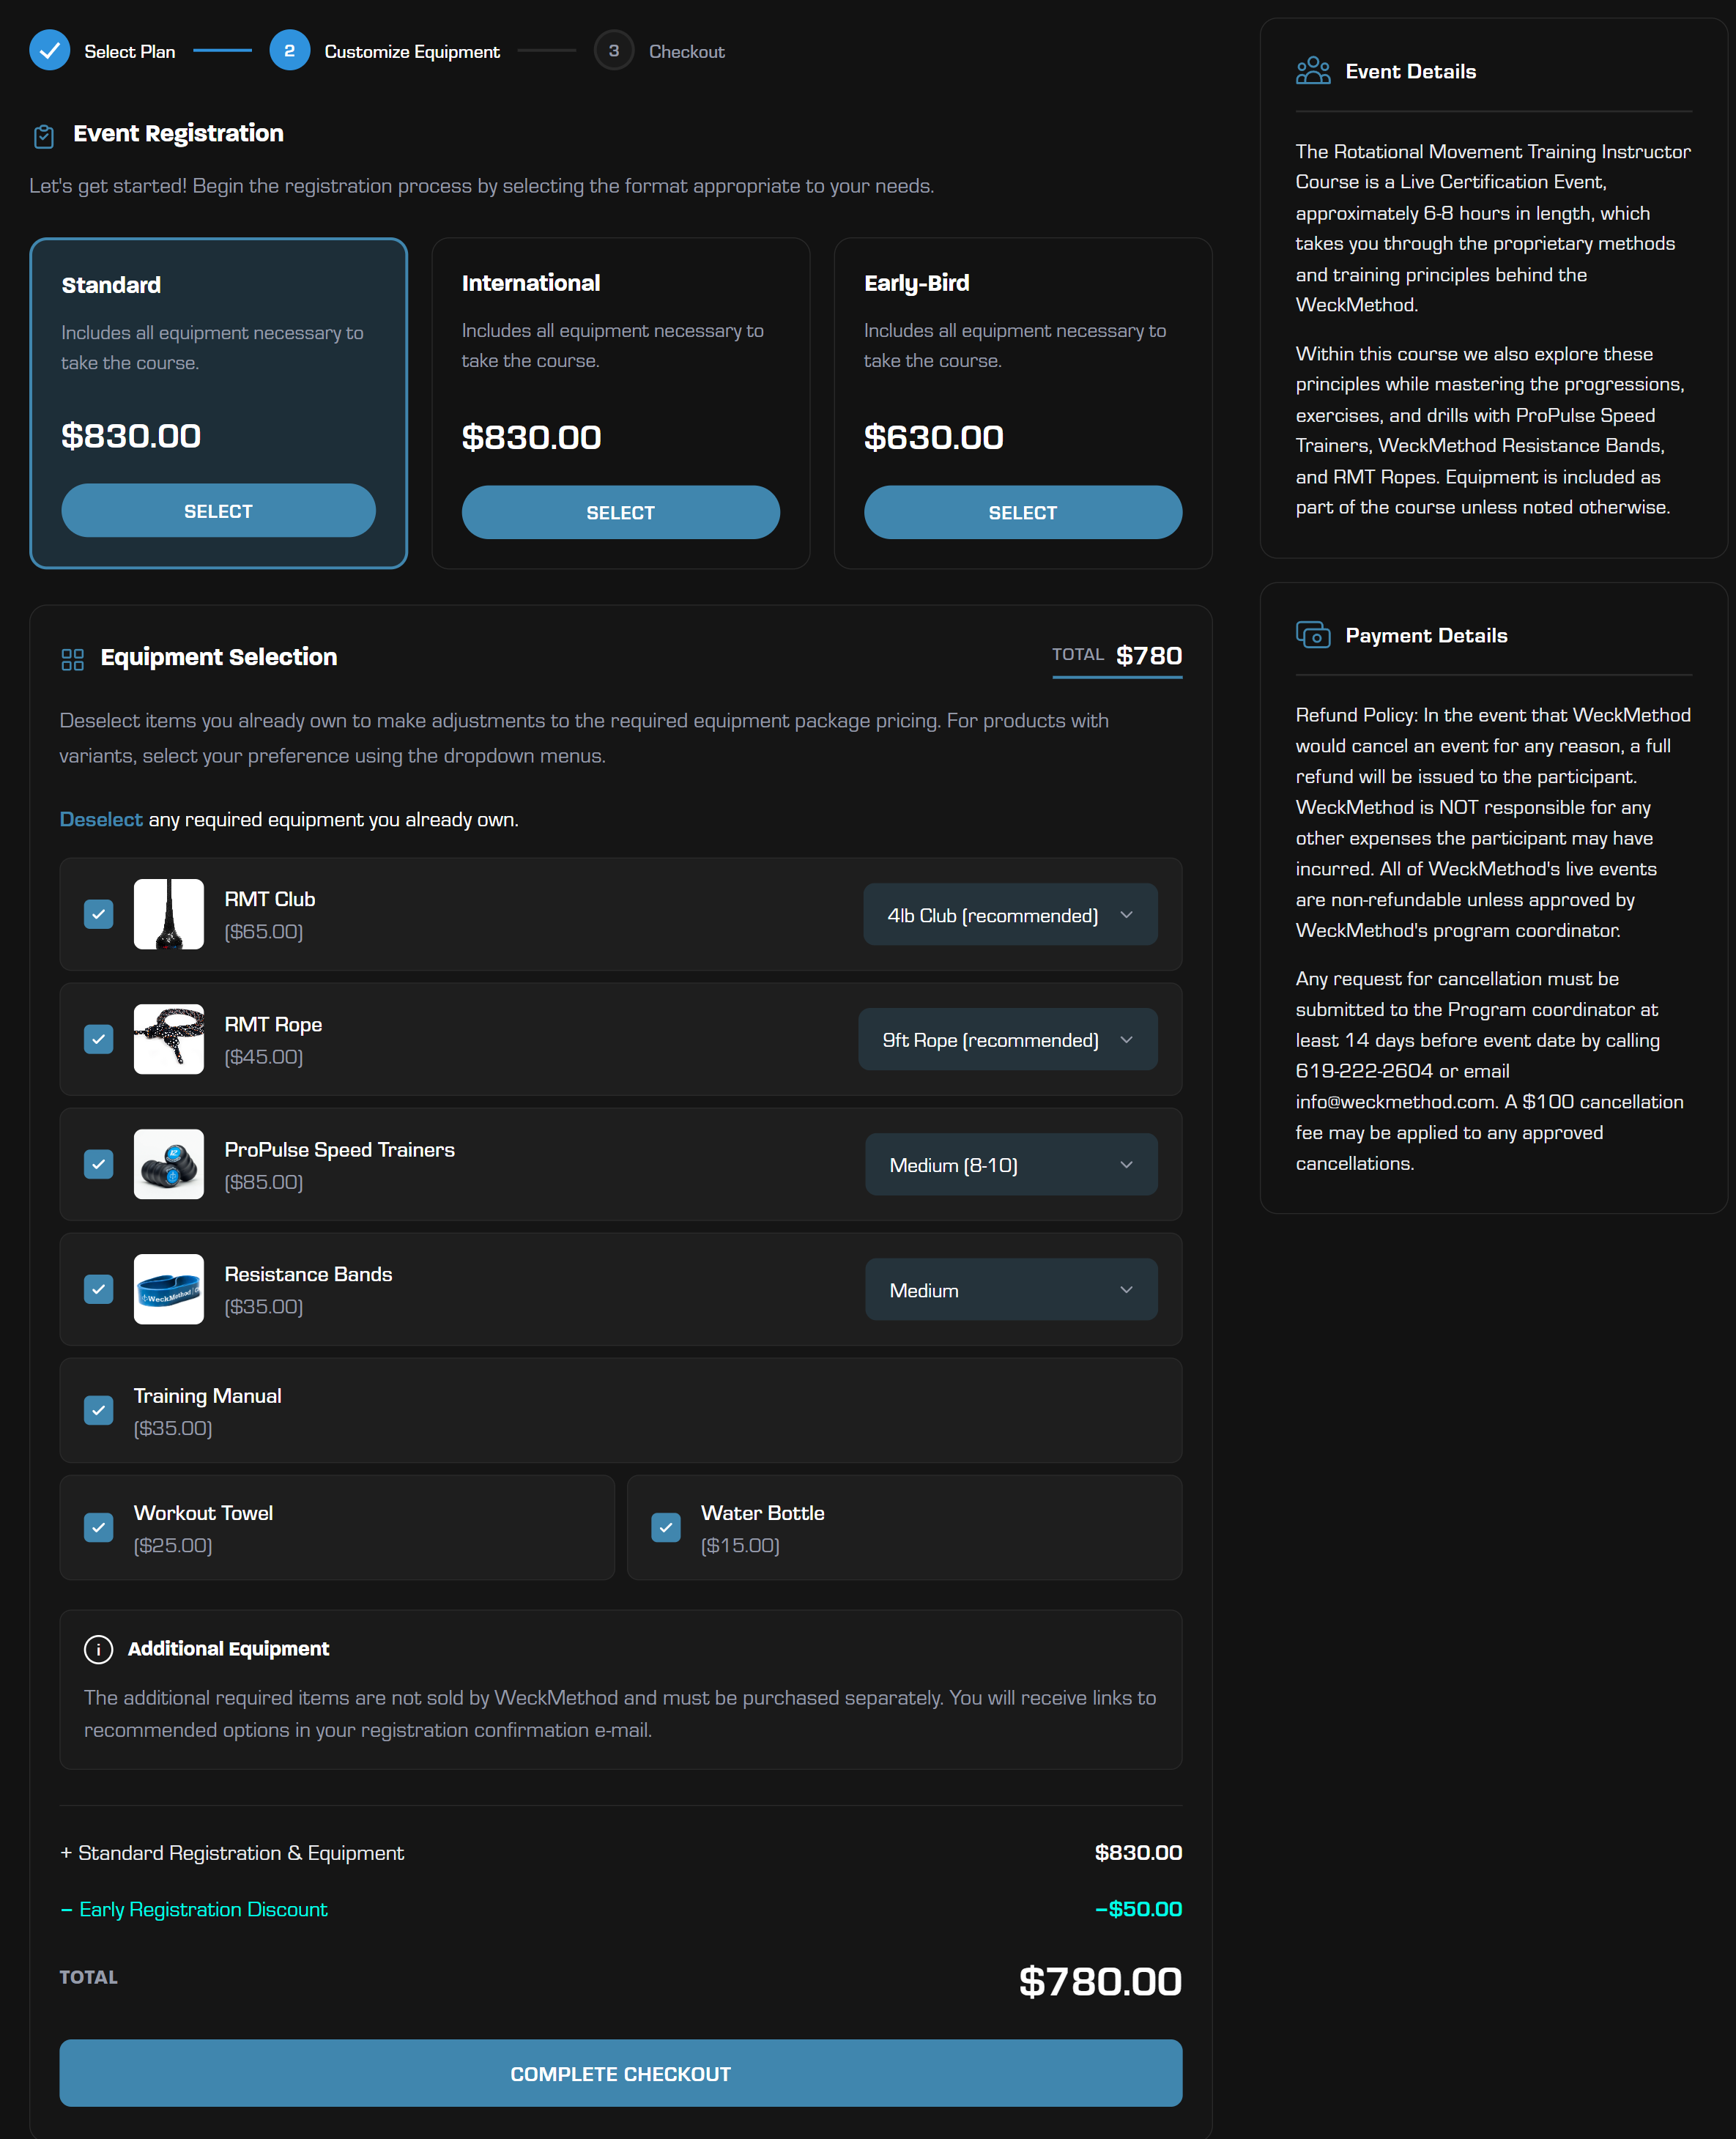The height and width of the screenshot is (2139, 1736).
Task: Select the Early-Bird plan
Action: pyautogui.click(x=1022, y=513)
